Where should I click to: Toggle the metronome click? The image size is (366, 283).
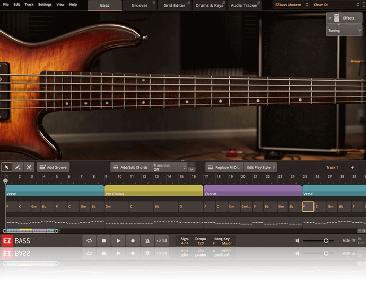147,241
